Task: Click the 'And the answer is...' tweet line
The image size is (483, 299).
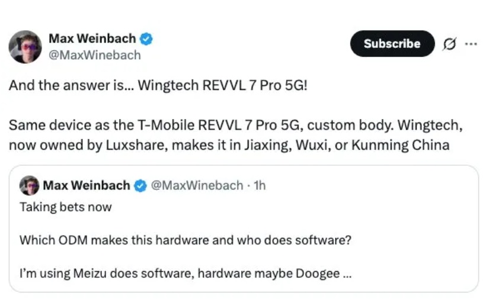Action: click(158, 85)
